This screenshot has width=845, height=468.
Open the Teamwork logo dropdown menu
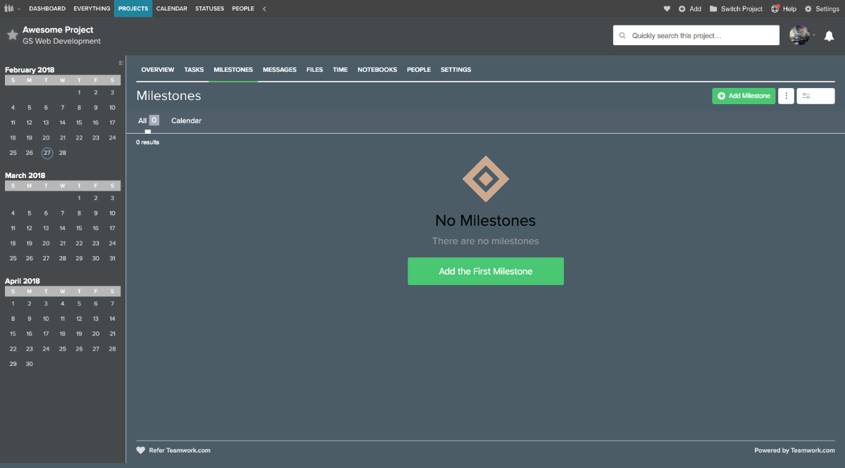tap(12, 8)
